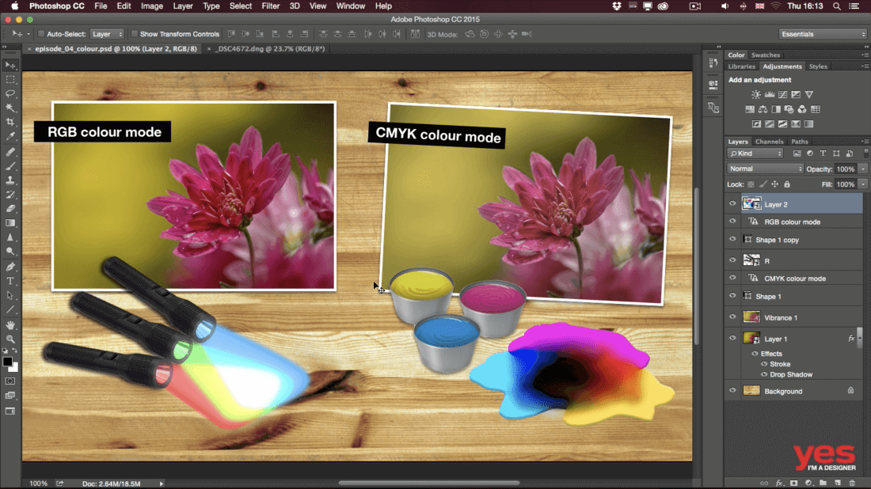Toggle visibility of the Background layer
871x489 pixels.
[732, 391]
